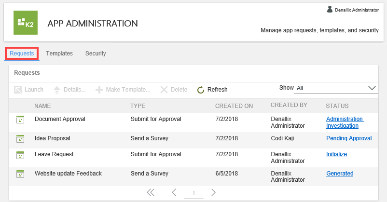This screenshot has width=387, height=202.
Task: Click the Refresh toolbar icon
Action: (201, 90)
